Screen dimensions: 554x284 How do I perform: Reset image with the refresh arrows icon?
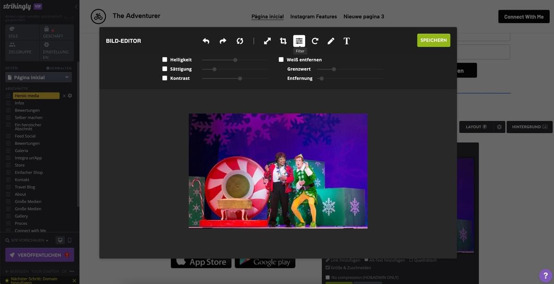coord(240,41)
